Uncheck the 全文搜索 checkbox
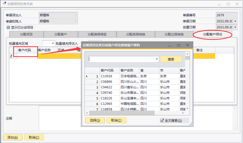This screenshot has height=143, width=243. click(x=162, y=121)
